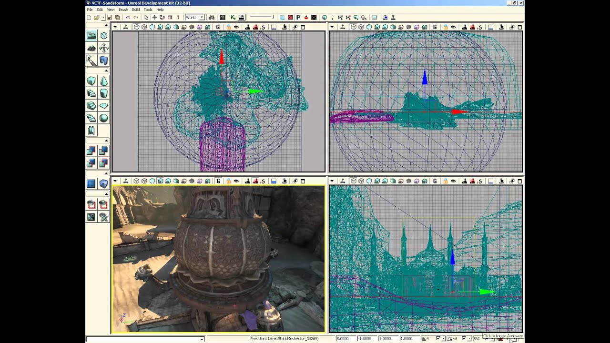This screenshot has height=343, width=610.
Task: Click the Undo arrow
Action: [x=127, y=18]
